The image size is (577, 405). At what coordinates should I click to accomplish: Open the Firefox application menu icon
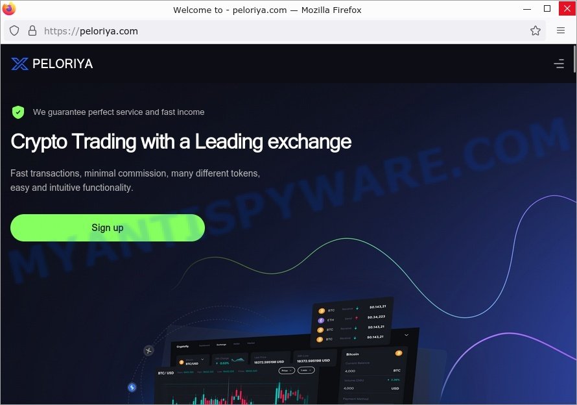(560, 31)
